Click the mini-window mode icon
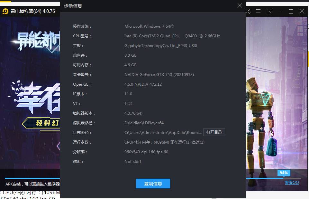Image resolution: width=309 pixels, height=199 pixels. click(269, 11)
